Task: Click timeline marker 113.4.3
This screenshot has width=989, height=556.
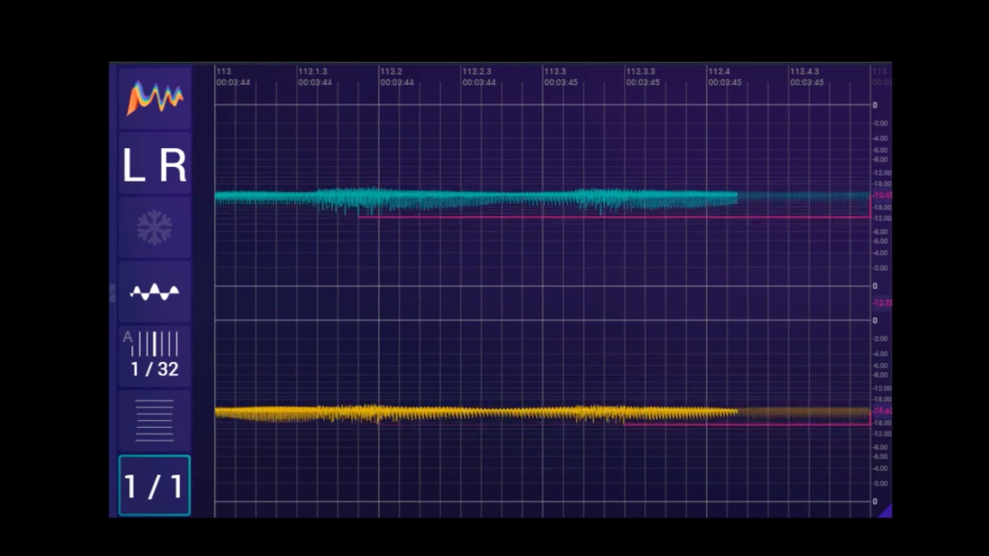Action: (x=805, y=72)
